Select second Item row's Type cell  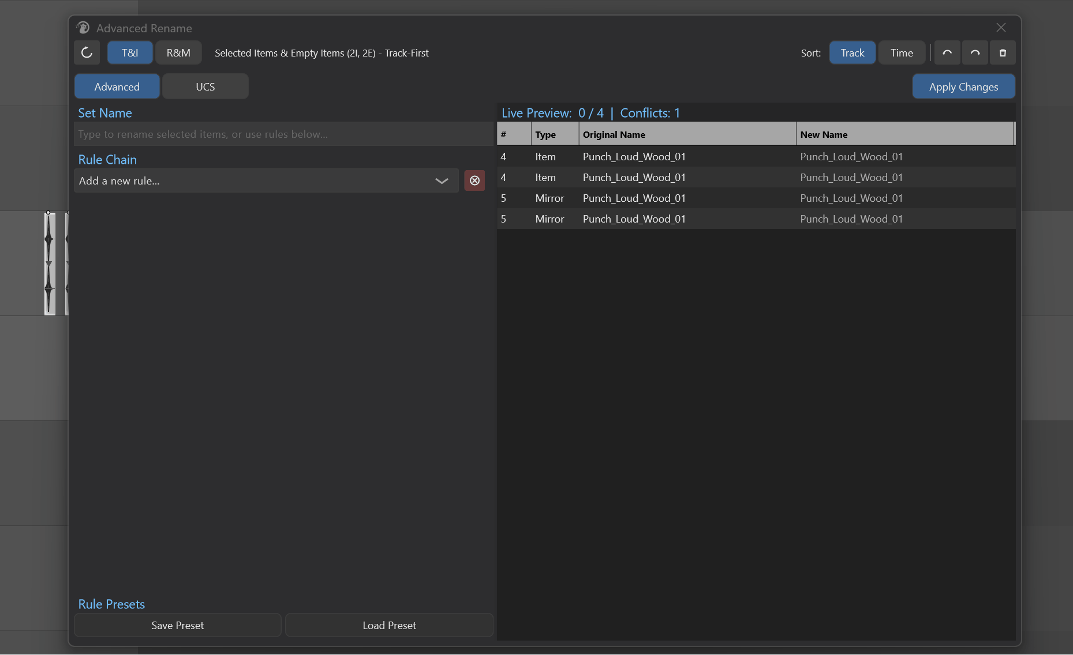[545, 177]
